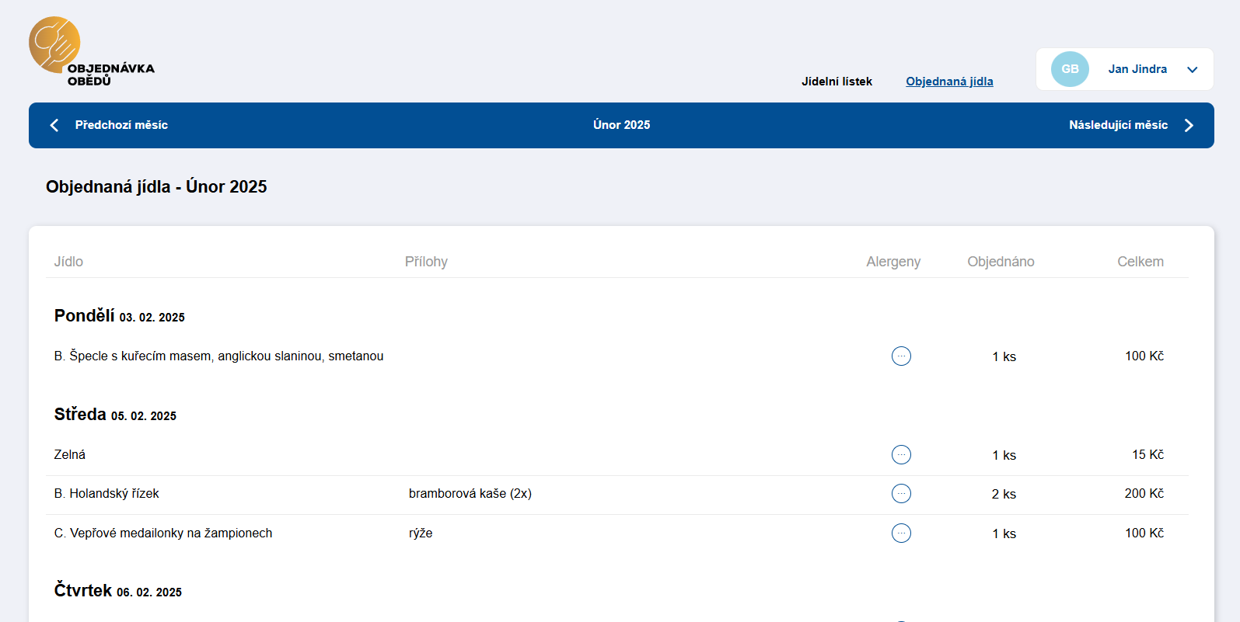1240x622 pixels.
Task: Show allergens for Vepřové medailonky
Action: coord(901,533)
